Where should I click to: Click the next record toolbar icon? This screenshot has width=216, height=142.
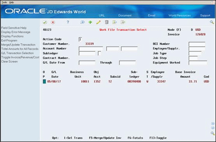pos(123,22)
